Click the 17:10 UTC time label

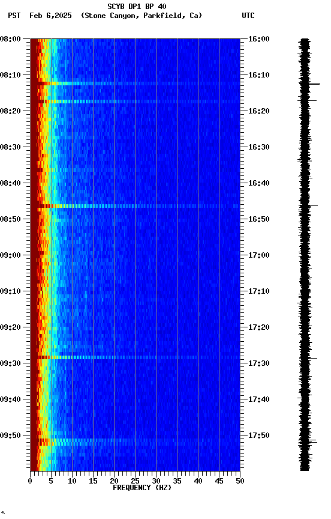coord(258,291)
